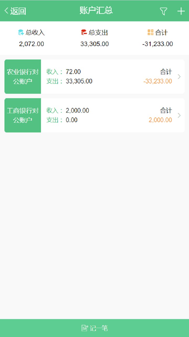This screenshot has width=189, height=337.
Task: Tap the total expense coins icon
Action: click(84, 32)
